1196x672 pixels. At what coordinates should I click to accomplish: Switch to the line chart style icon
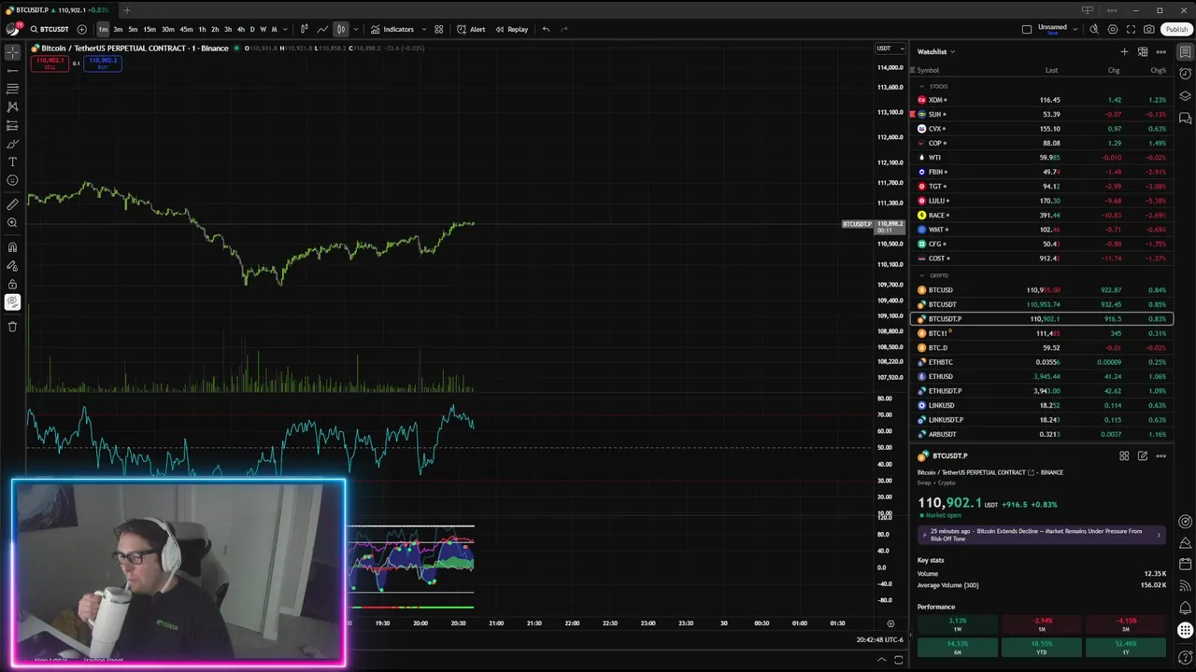tap(322, 29)
